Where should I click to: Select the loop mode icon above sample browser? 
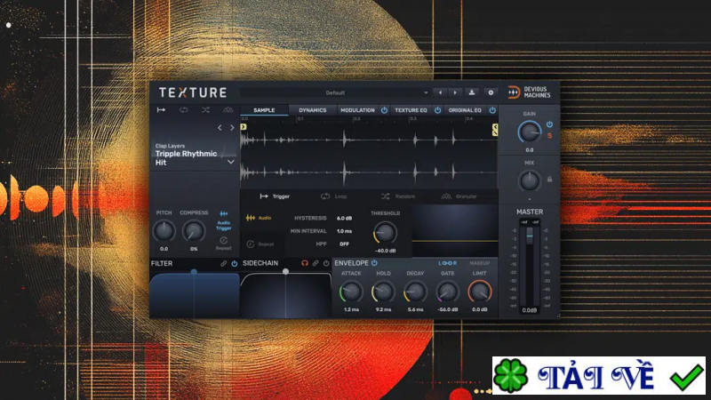pos(183,110)
